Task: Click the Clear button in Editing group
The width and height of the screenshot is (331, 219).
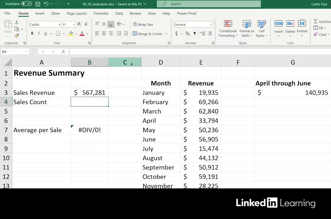Action: 322,34
